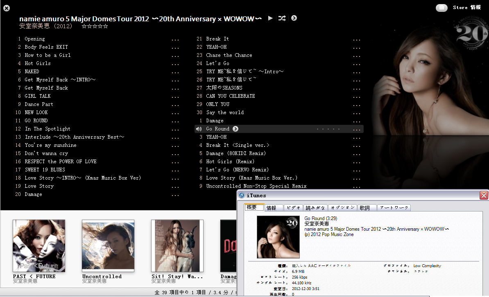Click the Uncontrolled album title
The height and width of the screenshot is (297, 489).
coord(102,277)
